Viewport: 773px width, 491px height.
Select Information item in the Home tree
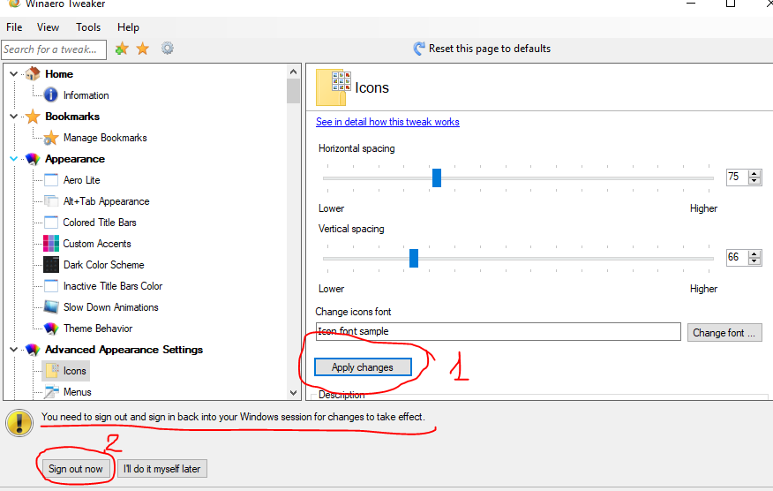click(x=86, y=95)
